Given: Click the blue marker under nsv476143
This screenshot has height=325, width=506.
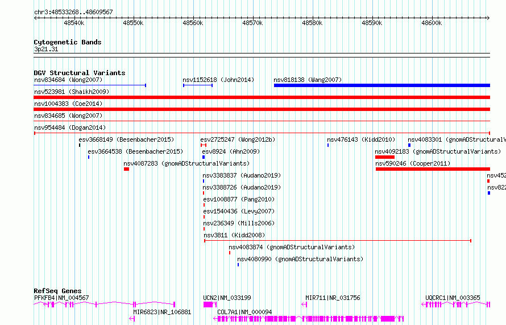Looking at the screenshot, I should [328, 145].
